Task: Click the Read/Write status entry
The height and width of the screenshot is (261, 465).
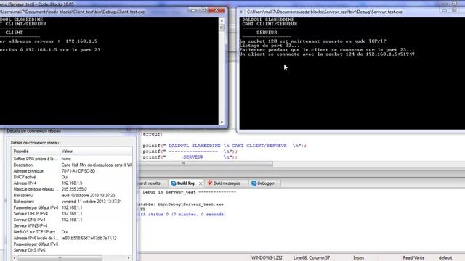Action: pos(413,258)
